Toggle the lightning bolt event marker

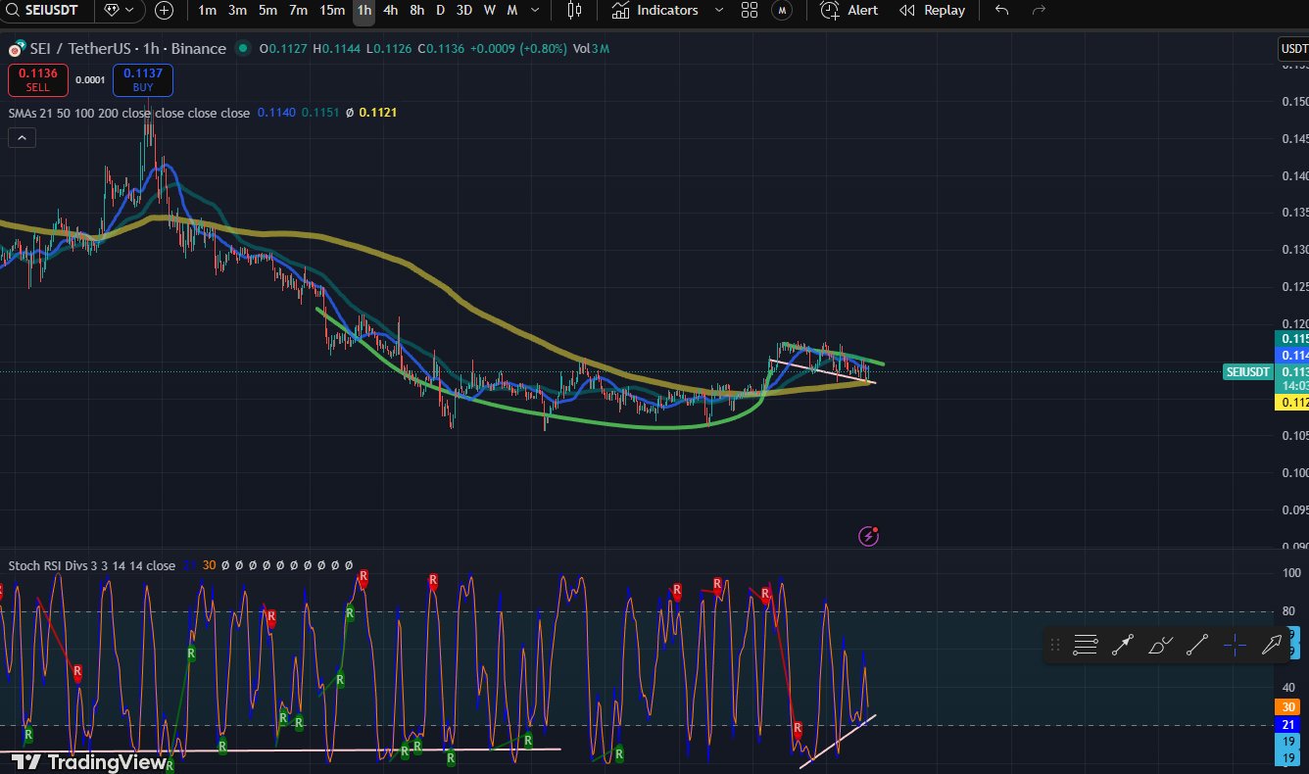[868, 536]
